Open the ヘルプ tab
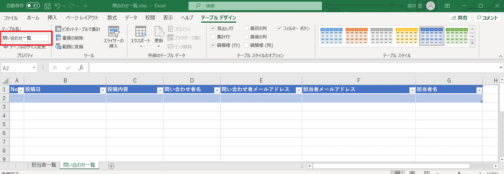Screen dimensions: 504x174 pos(187,18)
